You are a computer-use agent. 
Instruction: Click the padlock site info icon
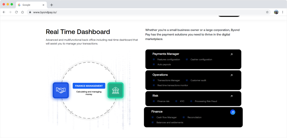pyautogui.click(x=30, y=12)
